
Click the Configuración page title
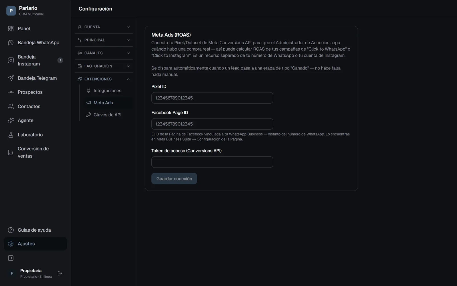(95, 9)
